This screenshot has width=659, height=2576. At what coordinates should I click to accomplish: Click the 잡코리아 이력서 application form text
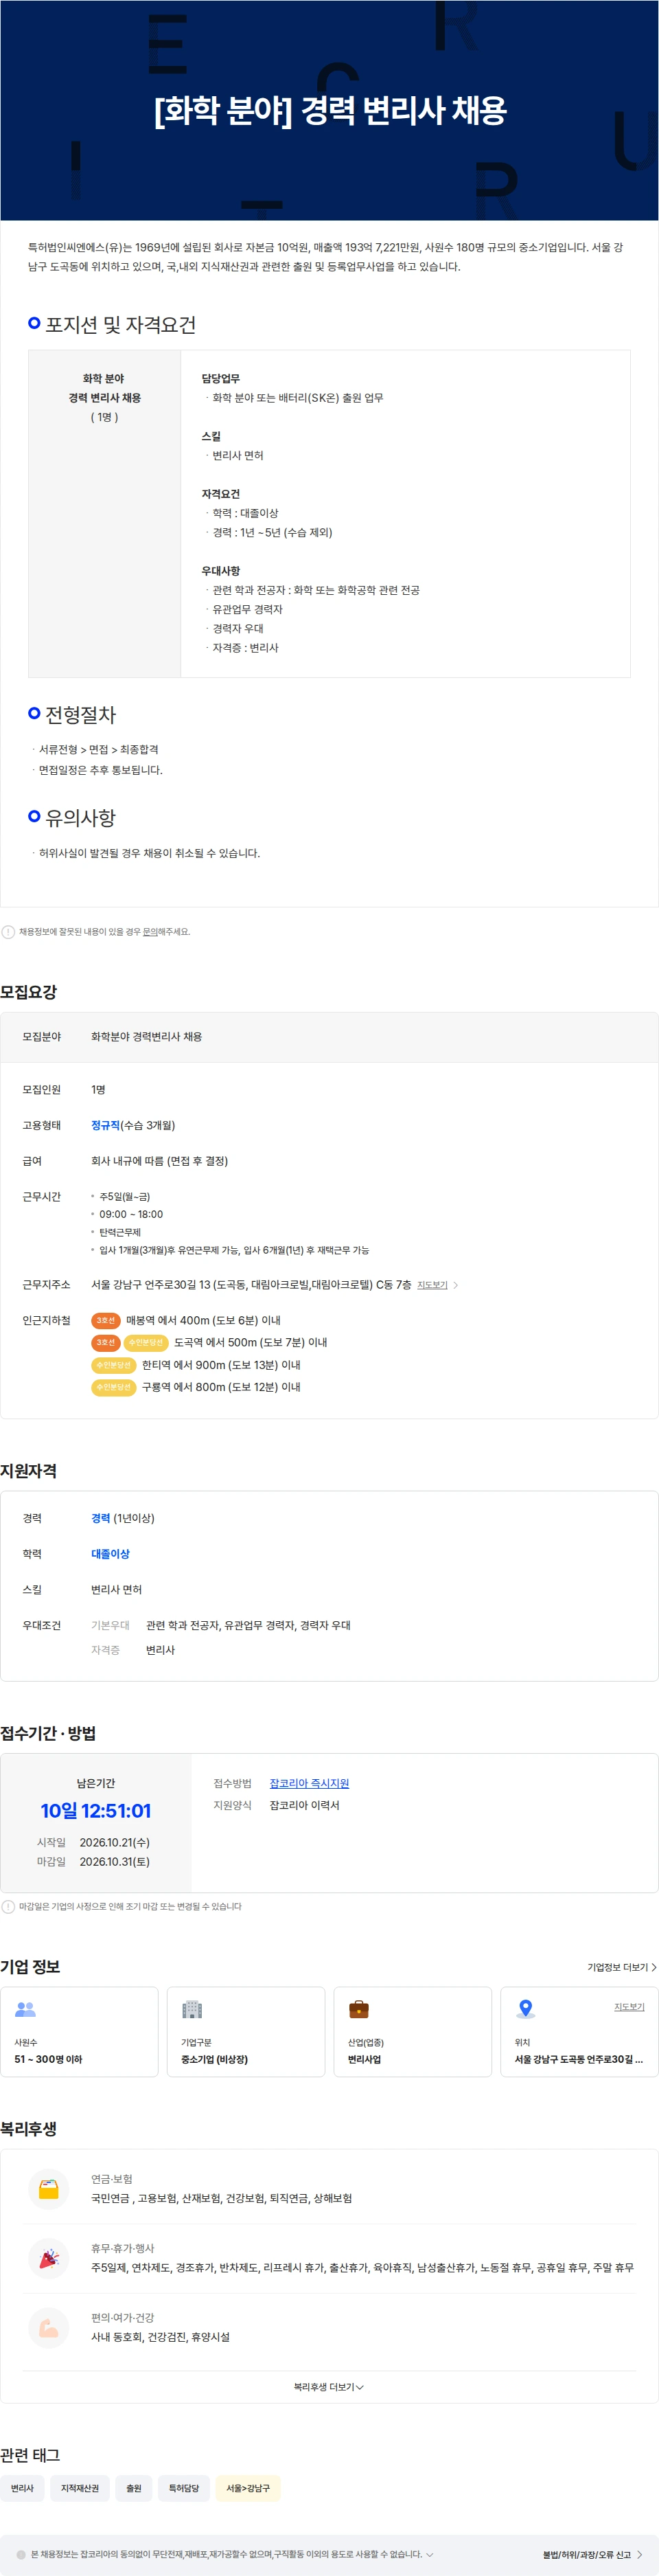click(x=304, y=1805)
